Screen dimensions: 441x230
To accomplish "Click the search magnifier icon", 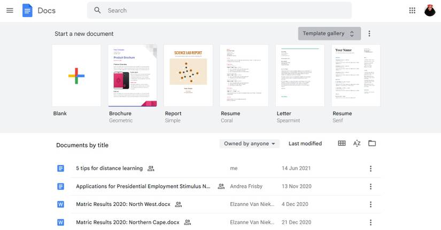I will click(97, 10).
